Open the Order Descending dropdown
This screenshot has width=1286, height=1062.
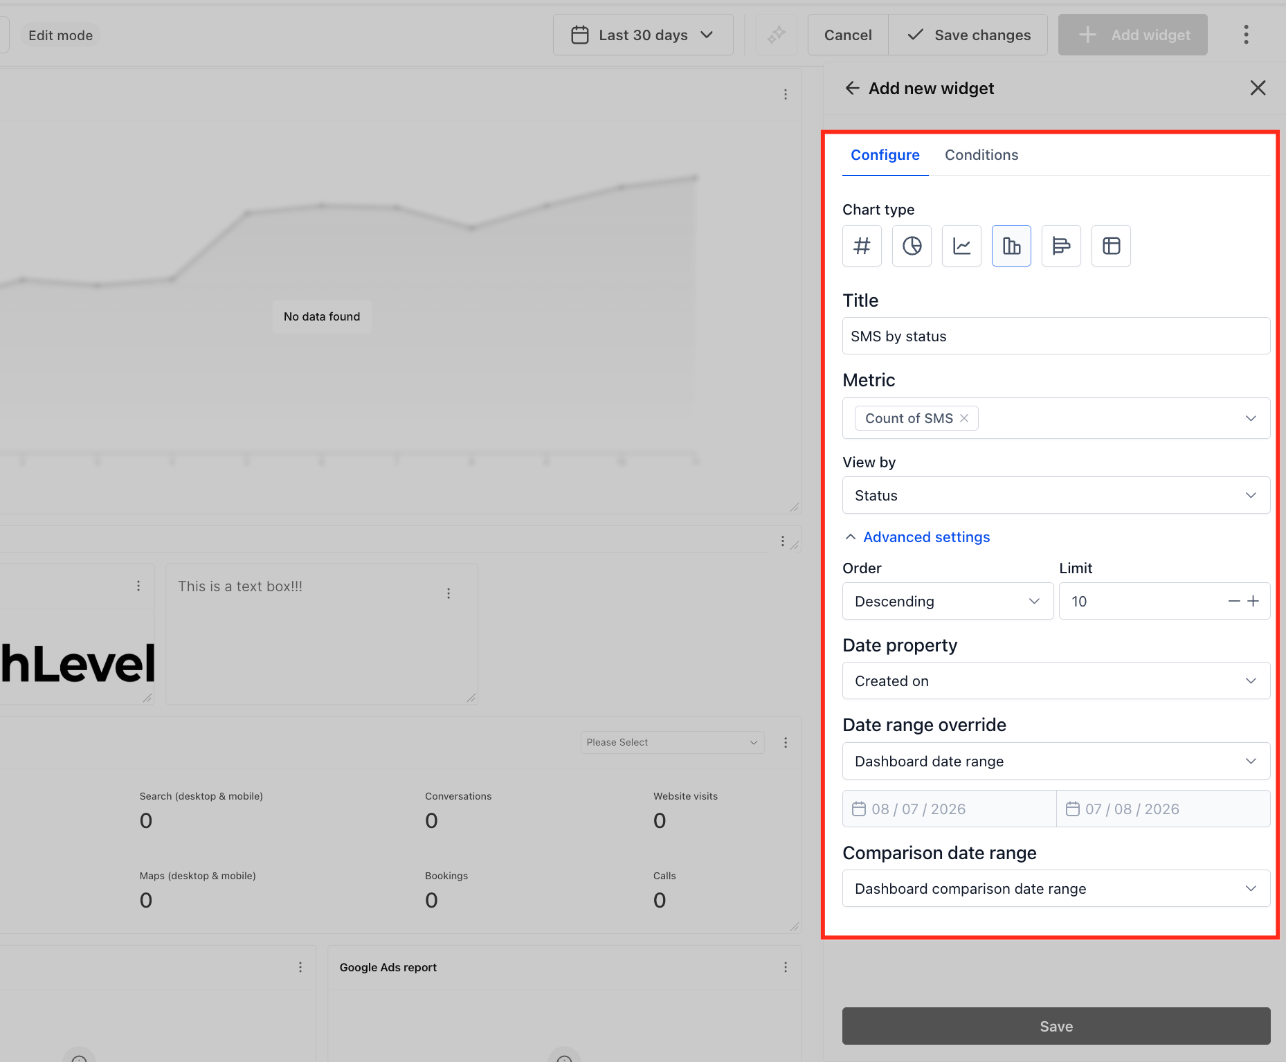pos(948,601)
